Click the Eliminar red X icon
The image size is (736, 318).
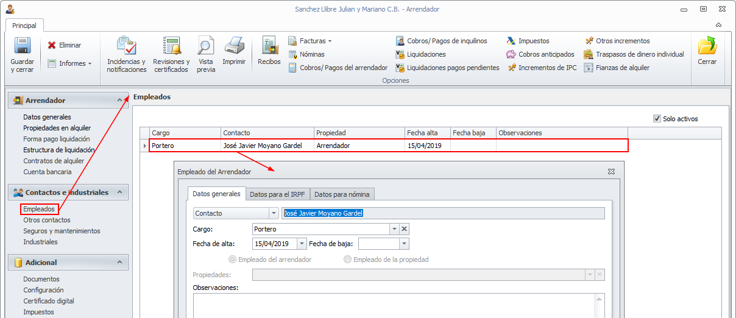click(x=52, y=45)
